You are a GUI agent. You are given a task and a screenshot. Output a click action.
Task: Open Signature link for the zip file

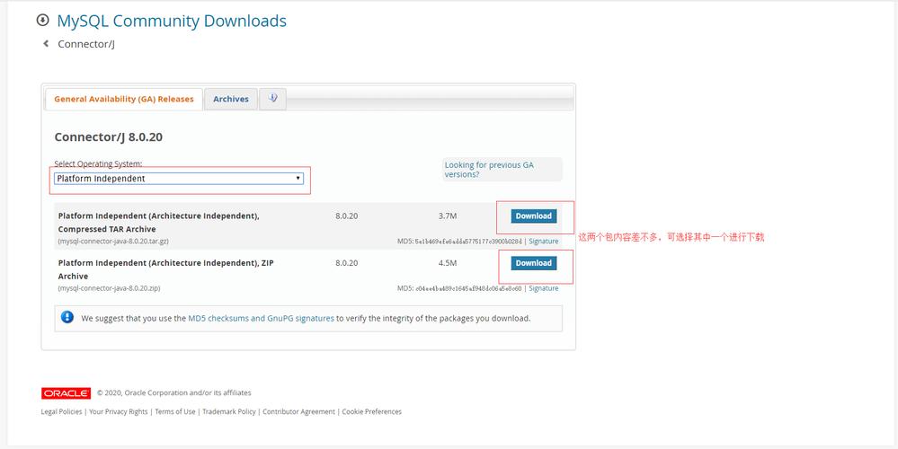click(x=544, y=288)
